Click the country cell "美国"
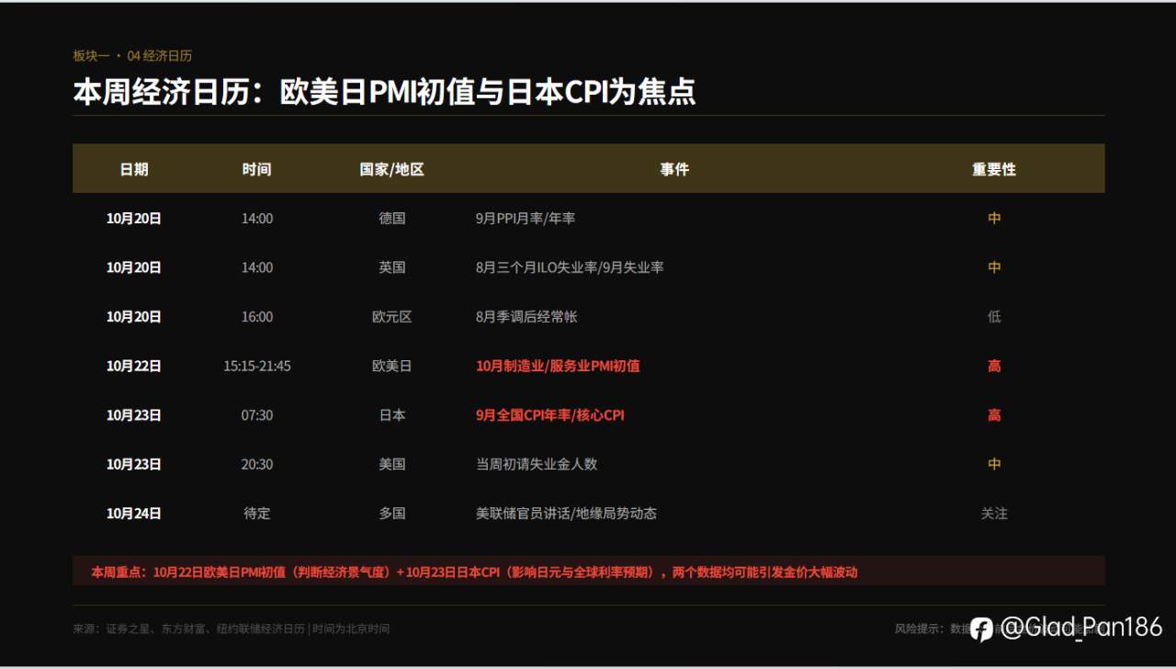 pyautogui.click(x=392, y=464)
